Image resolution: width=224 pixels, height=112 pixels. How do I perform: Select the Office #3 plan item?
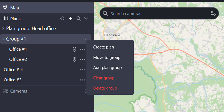[13, 80]
